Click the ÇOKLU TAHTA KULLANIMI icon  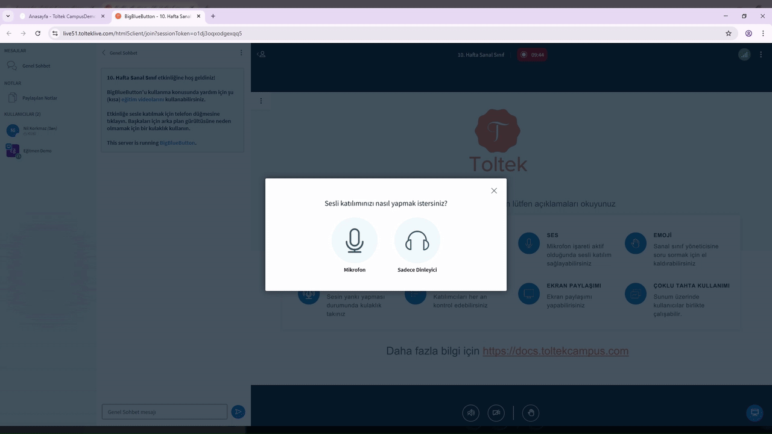click(x=636, y=294)
